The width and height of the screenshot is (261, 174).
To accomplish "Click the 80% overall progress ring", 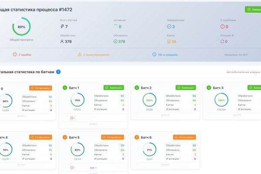I will click(x=21, y=27).
